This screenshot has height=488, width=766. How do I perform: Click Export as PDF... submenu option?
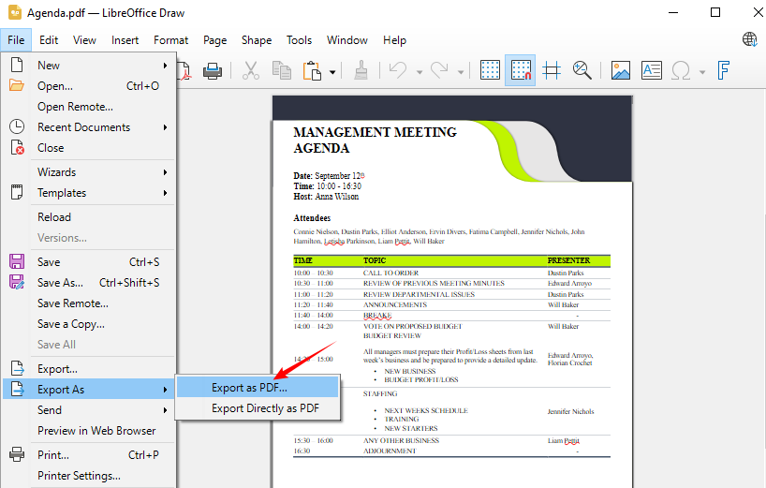tap(258, 388)
